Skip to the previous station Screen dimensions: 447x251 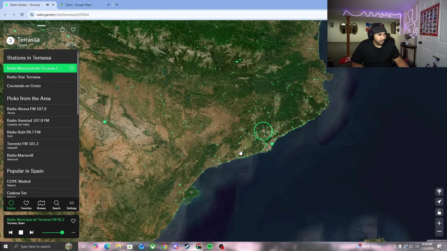[10, 233]
